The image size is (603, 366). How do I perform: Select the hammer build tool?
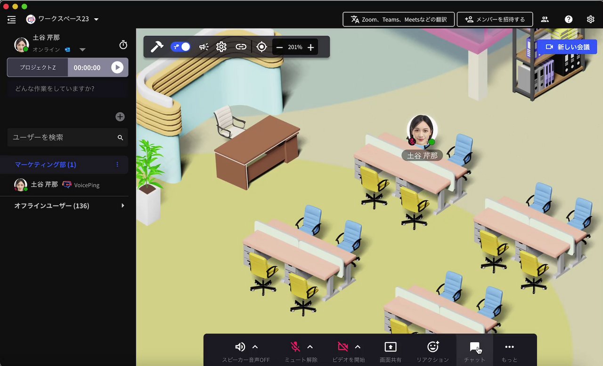pos(156,47)
